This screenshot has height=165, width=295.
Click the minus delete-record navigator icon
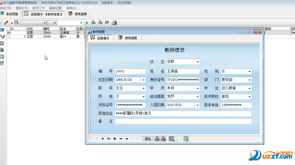pos(121,139)
